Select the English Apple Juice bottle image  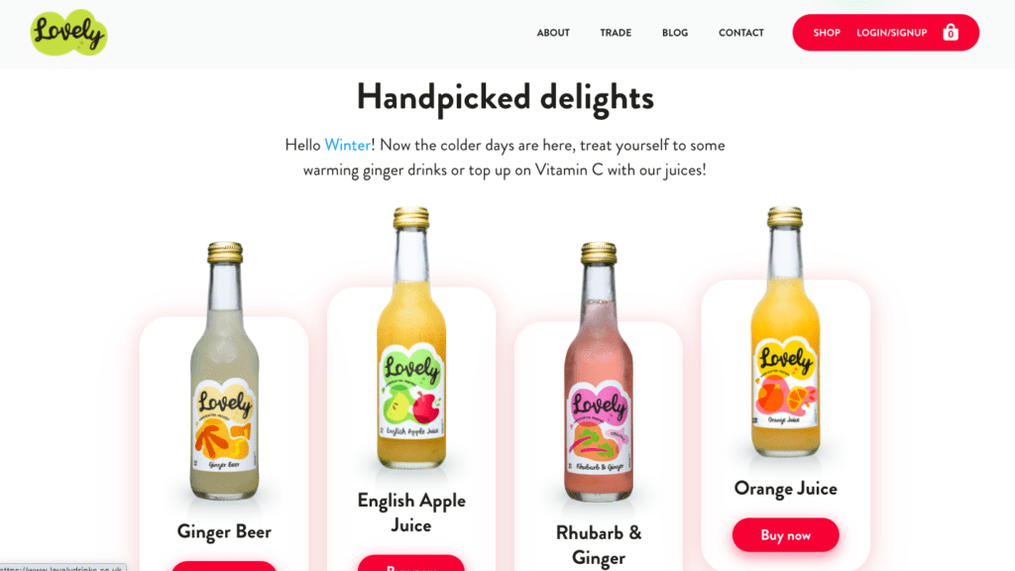pos(411,337)
